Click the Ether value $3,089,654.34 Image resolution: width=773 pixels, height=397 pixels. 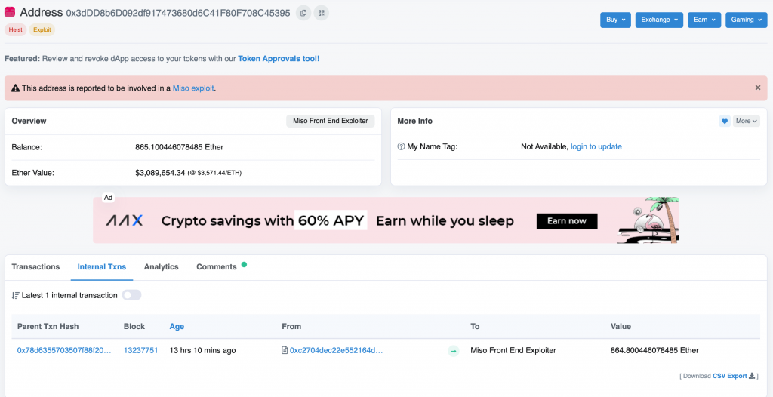point(160,173)
